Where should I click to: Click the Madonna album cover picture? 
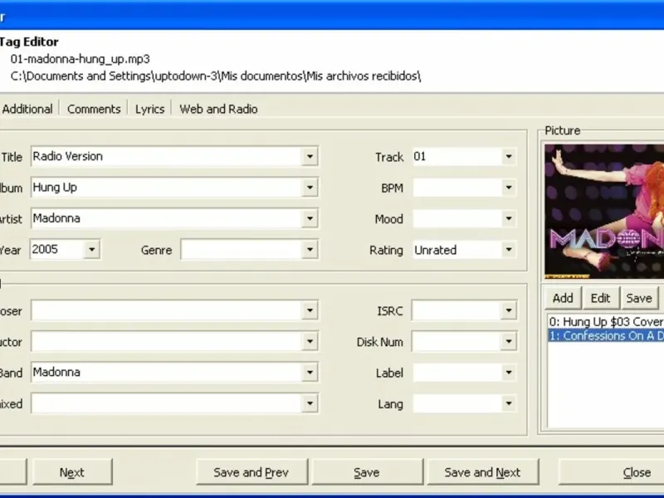click(604, 212)
